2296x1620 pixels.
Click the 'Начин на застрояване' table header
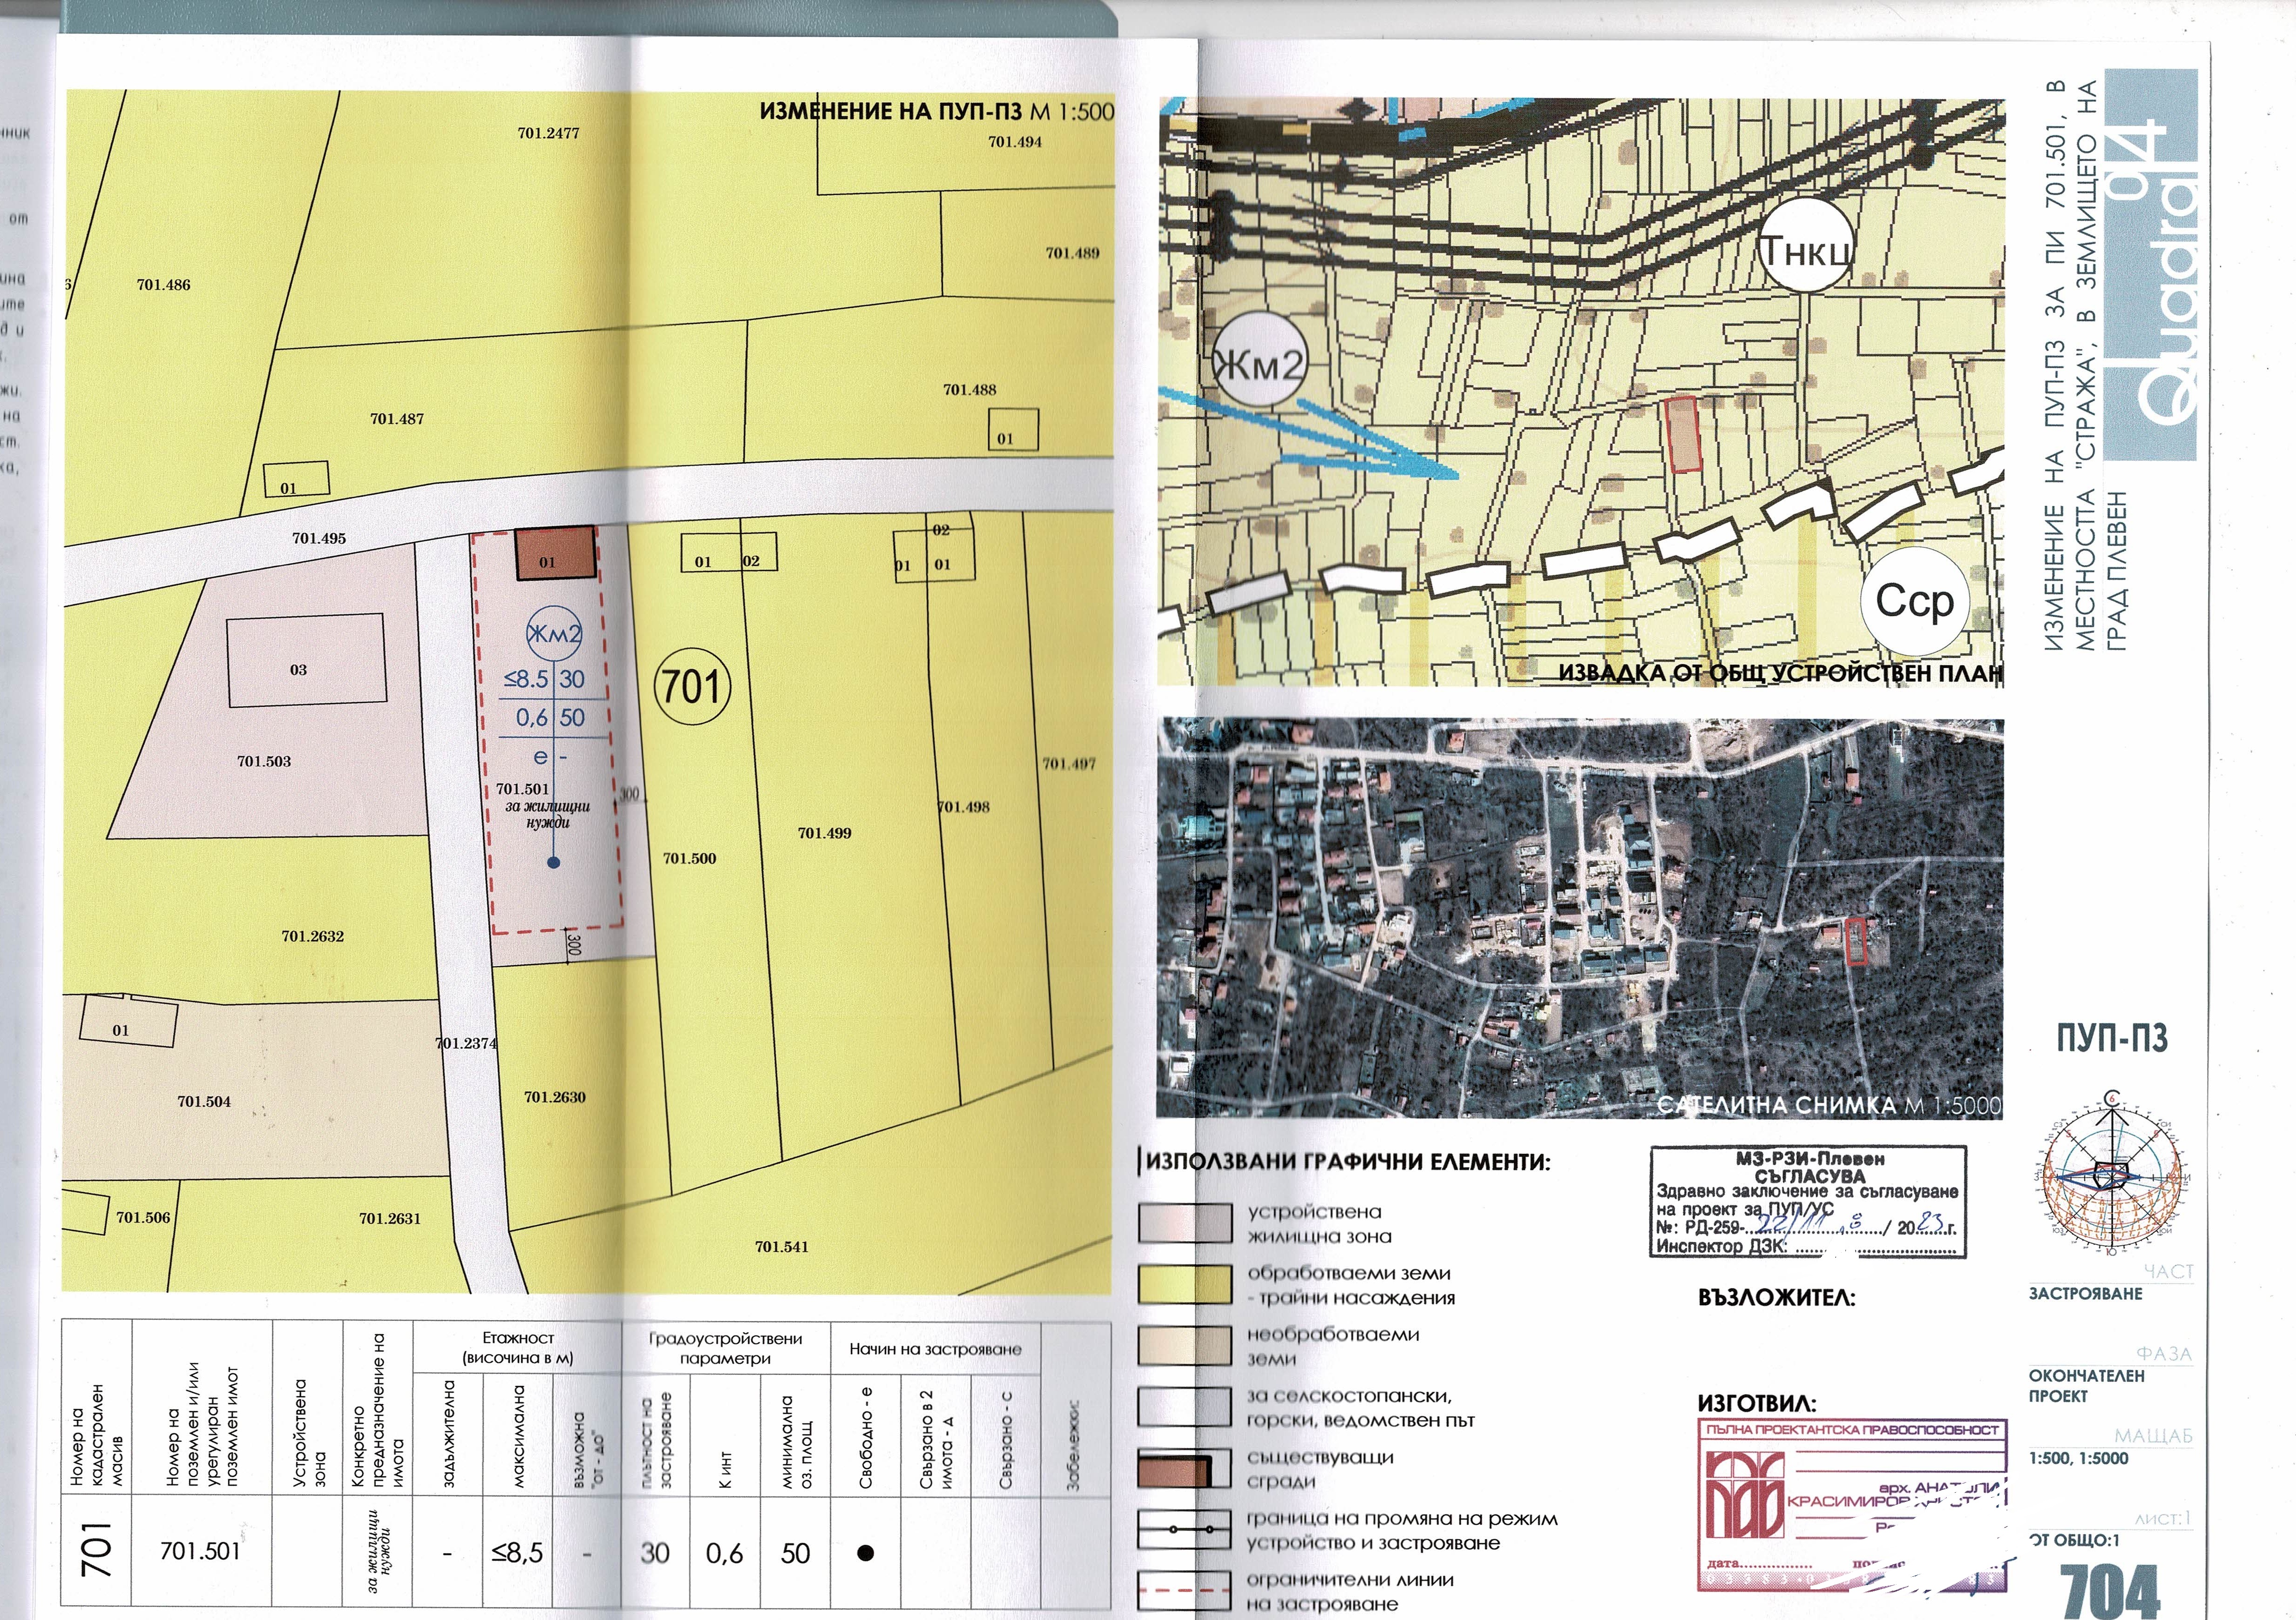tap(935, 1349)
